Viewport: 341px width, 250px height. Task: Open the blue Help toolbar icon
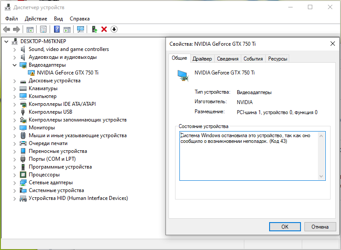coord(57,29)
